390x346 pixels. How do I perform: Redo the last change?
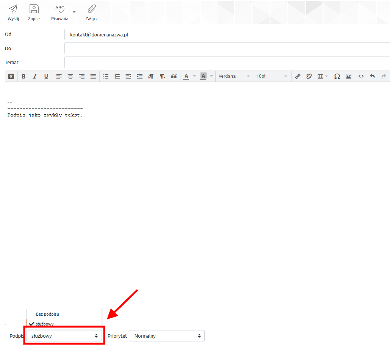tap(384, 76)
